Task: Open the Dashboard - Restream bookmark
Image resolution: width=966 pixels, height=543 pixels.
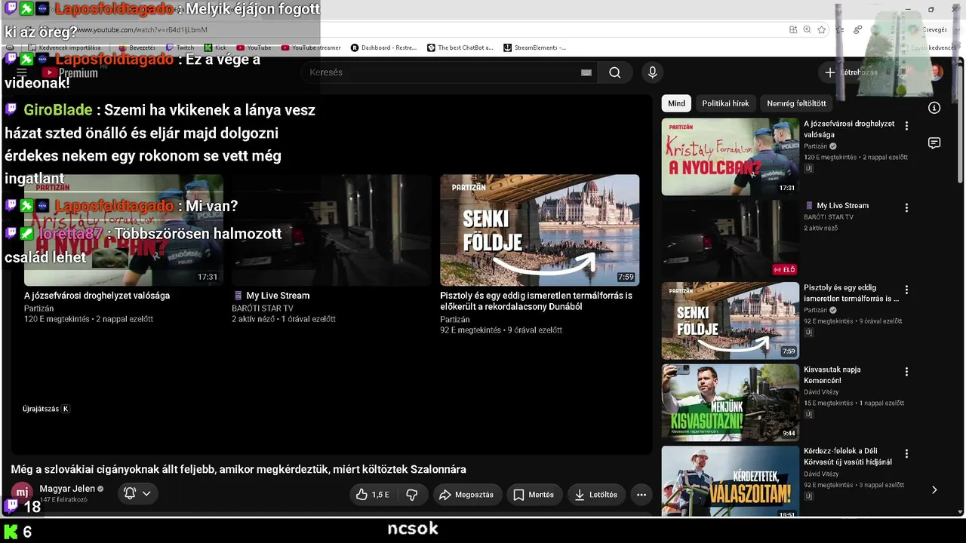Action: [x=383, y=48]
